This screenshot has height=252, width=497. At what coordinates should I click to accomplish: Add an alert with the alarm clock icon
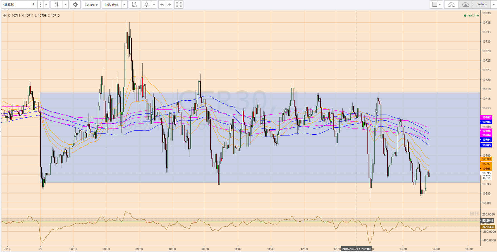coord(135,4)
